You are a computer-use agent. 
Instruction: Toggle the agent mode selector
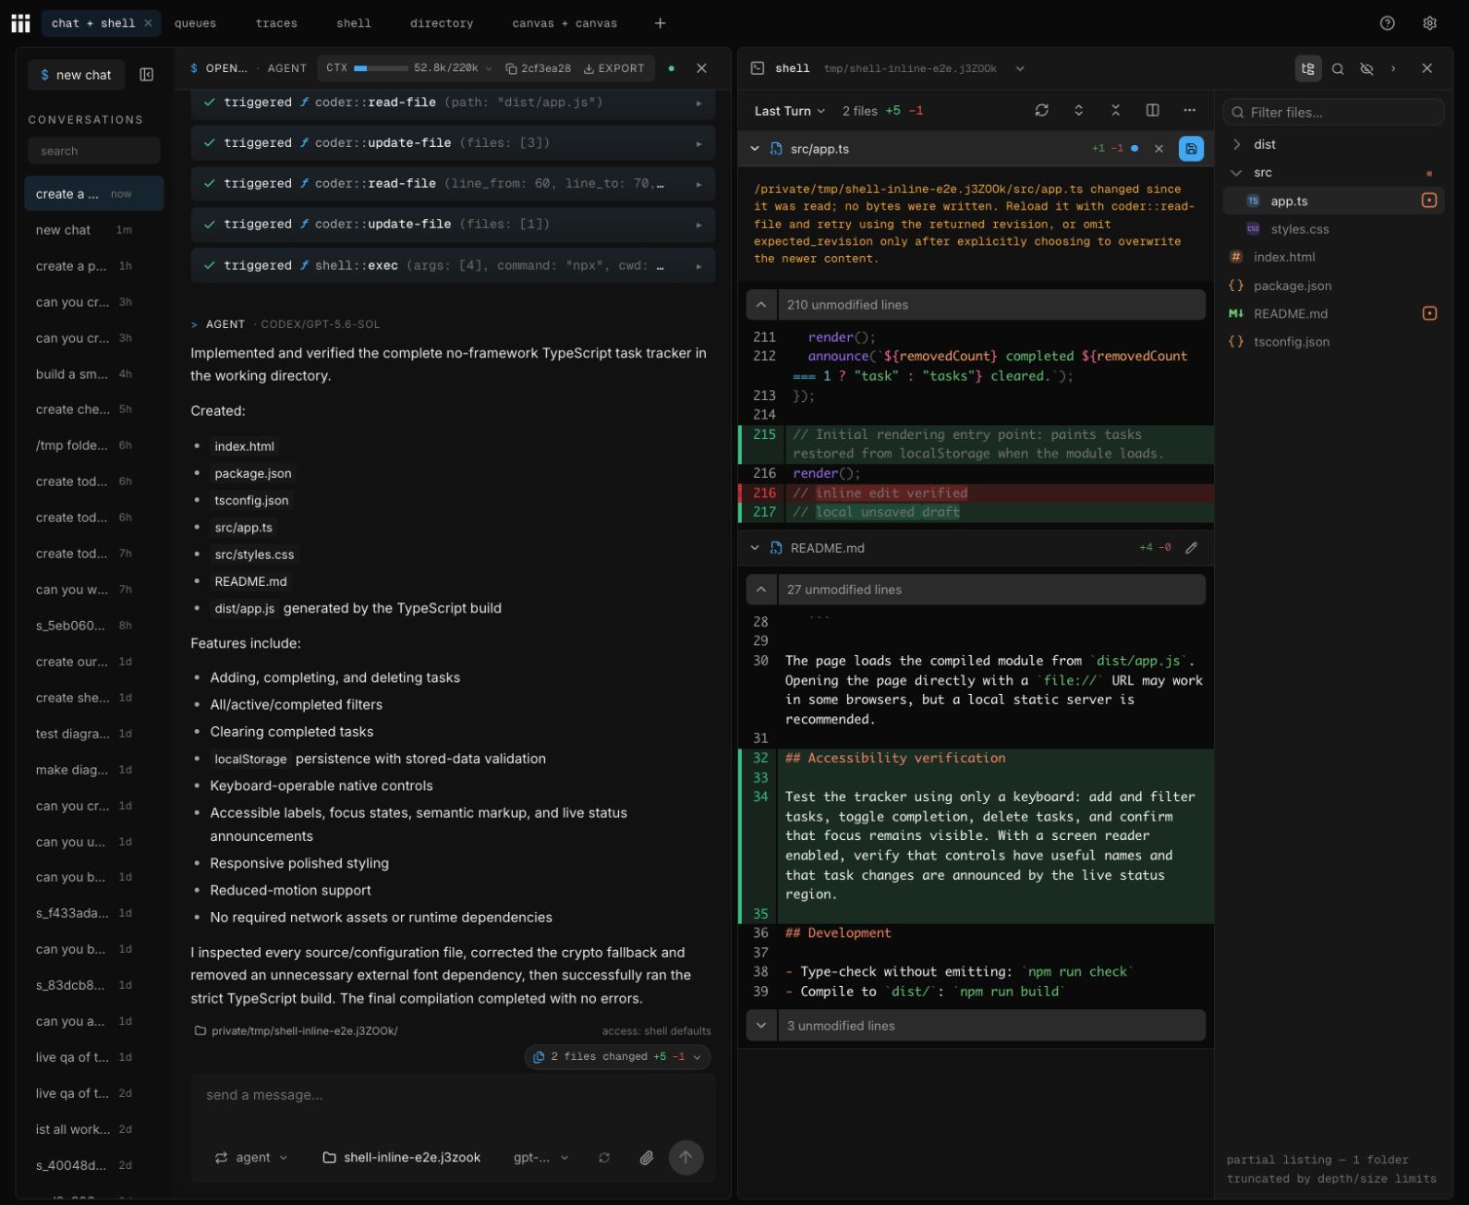(x=251, y=1157)
